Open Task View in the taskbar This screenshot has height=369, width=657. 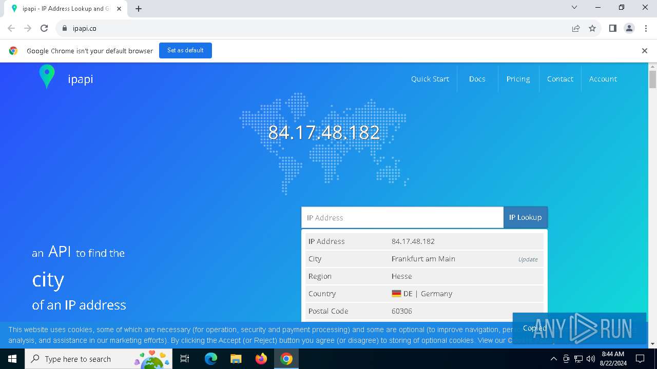click(x=185, y=359)
